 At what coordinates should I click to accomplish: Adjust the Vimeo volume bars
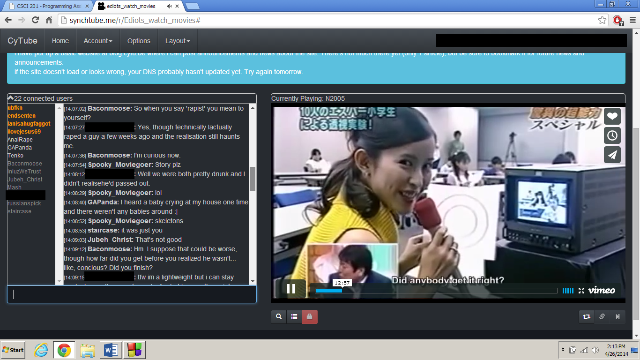click(x=568, y=291)
